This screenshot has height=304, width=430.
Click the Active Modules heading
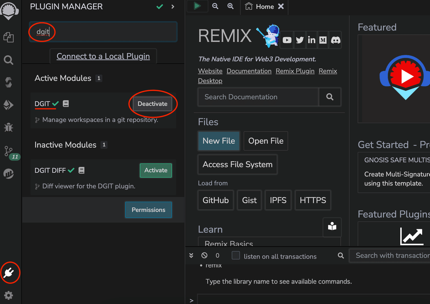(63, 78)
